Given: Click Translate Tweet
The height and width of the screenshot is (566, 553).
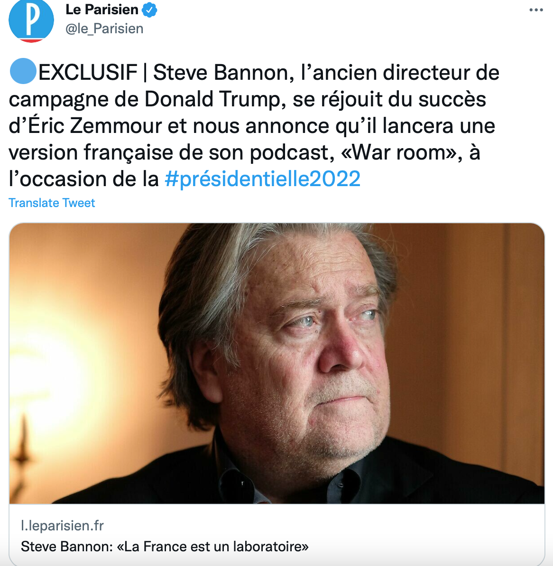Looking at the screenshot, I should 52,203.
